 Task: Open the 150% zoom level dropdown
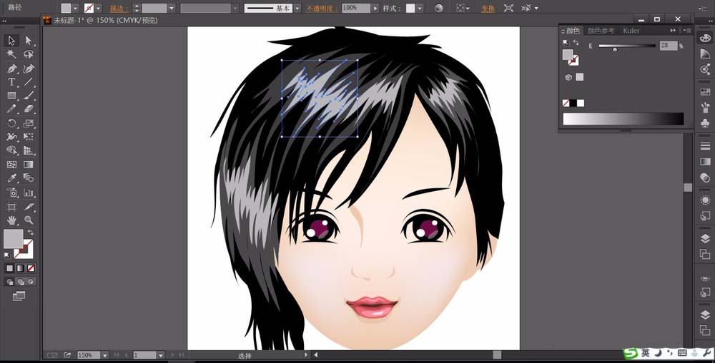[104, 355]
